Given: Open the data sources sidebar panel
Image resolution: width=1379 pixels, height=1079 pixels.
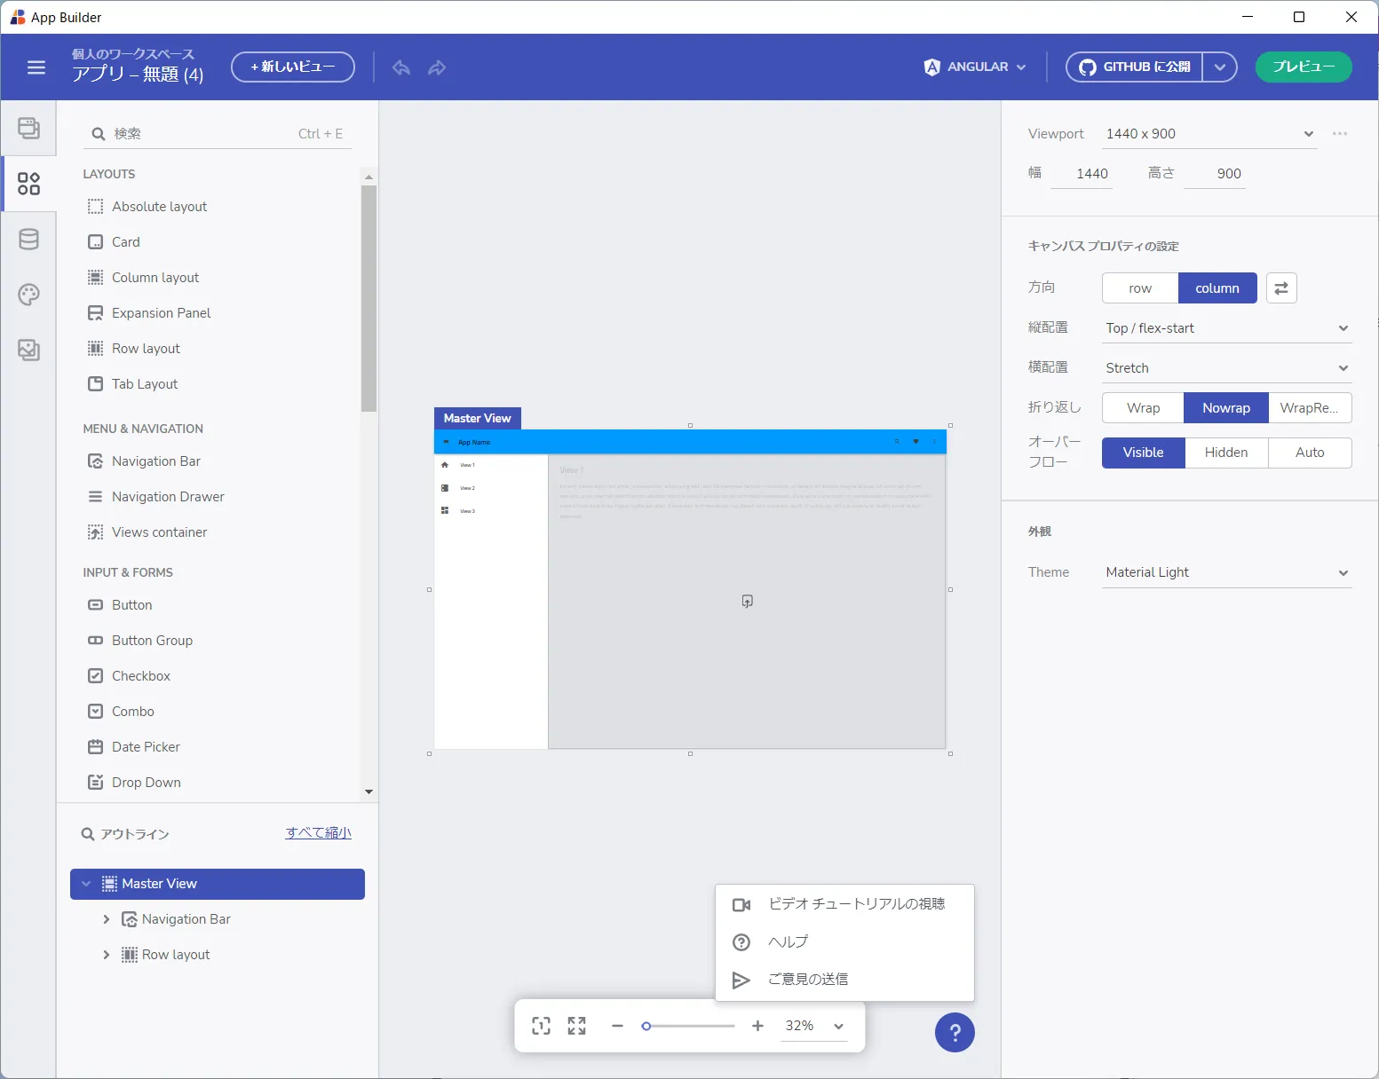Looking at the screenshot, I should pyautogui.click(x=29, y=240).
